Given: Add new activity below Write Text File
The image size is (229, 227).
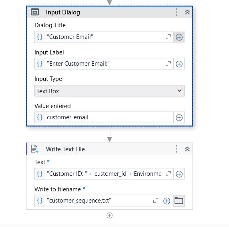Looking at the screenshot, I should (109, 215).
